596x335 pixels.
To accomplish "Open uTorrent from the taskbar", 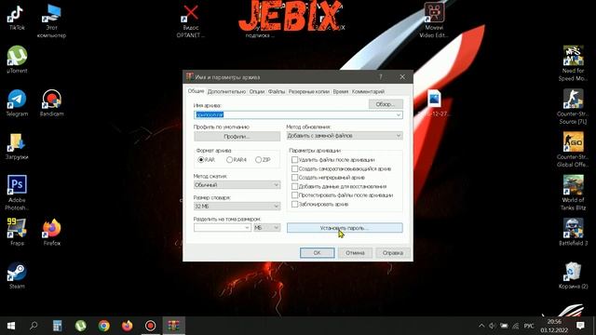I will pos(81,326).
